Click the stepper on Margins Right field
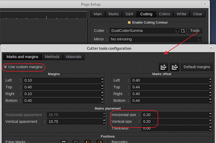 click(x=102, y=94)
